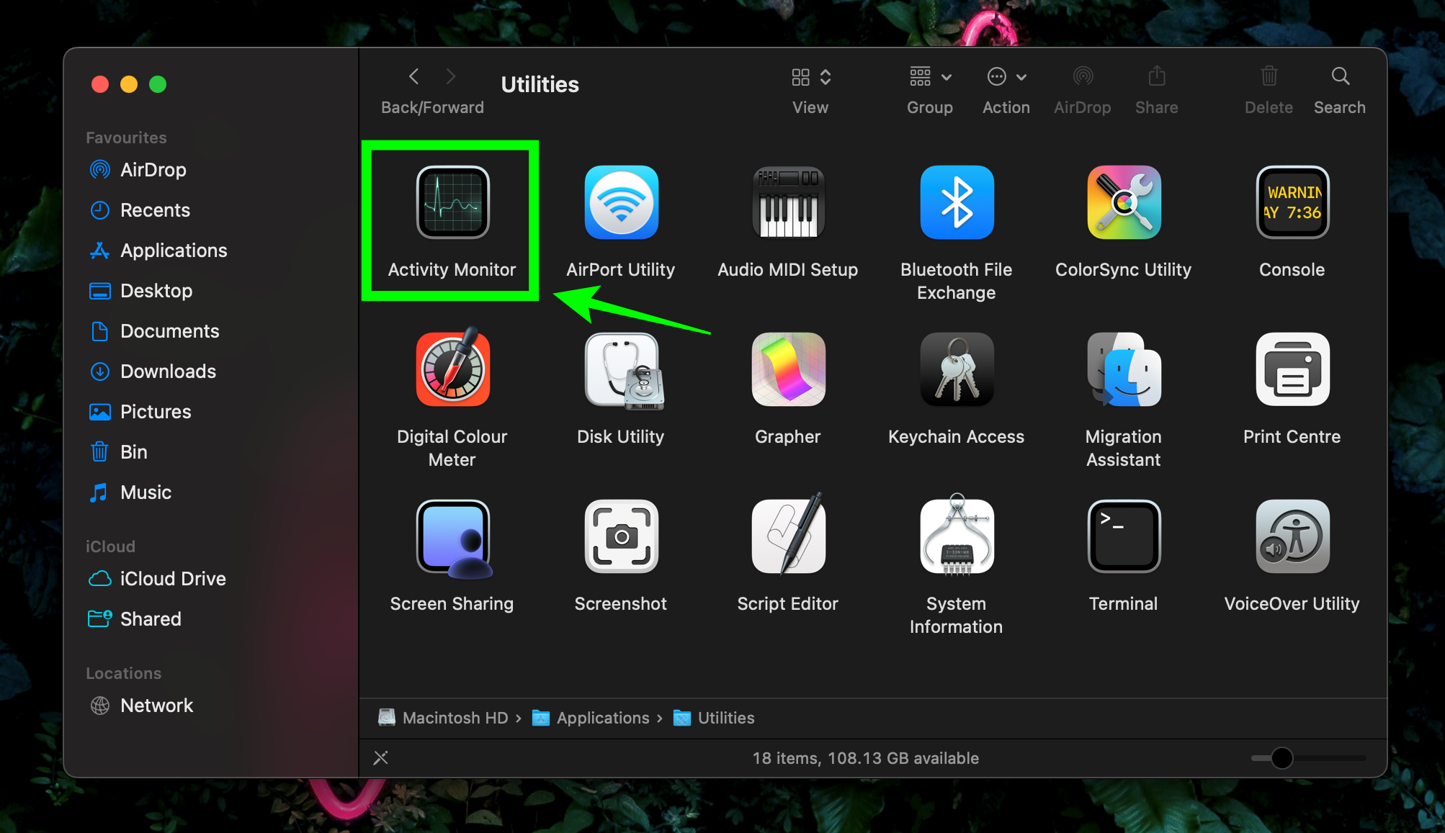The height and width of the screenshot is (833, 1445).
Task: Select the Terminal app icon
Action: (1124, 536)
